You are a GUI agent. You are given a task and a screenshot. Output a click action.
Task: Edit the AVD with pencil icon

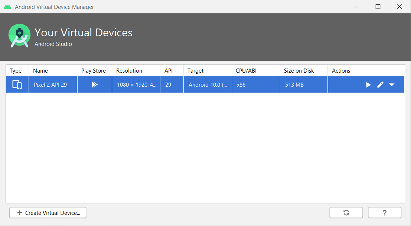coord(380,85)
